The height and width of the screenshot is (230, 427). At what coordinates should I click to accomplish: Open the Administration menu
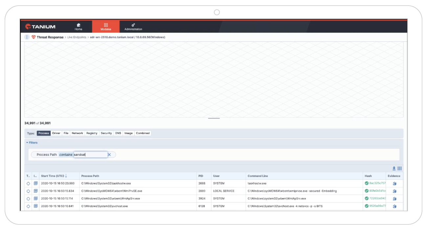133,27
